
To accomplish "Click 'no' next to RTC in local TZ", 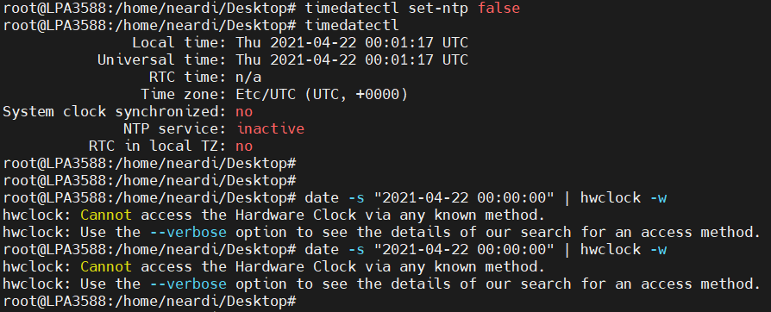I will click(x=244, y=146).
